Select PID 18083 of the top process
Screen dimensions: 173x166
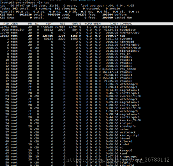pos(4,36)
